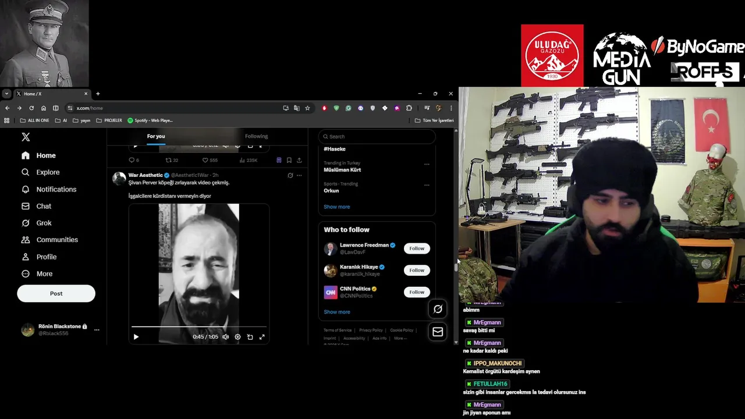Open translate page icon in address bar
Image resolution: width=745 pixels, height=419 pixels.
click(296, 108)
